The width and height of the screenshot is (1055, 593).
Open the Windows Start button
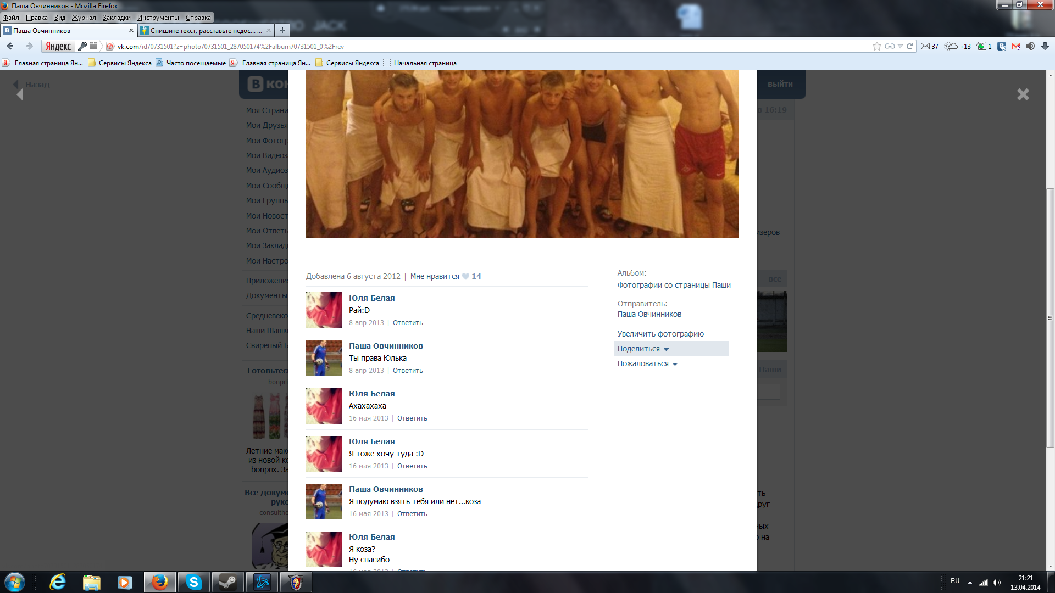pos(15,582)
